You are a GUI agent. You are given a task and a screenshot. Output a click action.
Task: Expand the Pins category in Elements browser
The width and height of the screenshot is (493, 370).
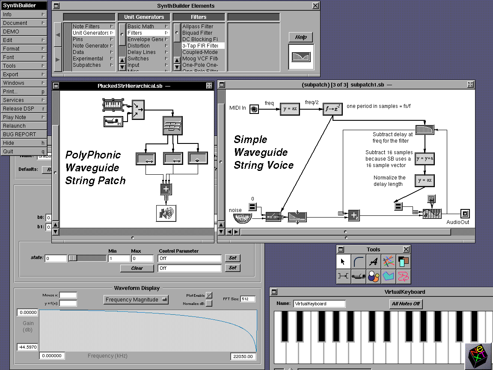tap(93, 39)
